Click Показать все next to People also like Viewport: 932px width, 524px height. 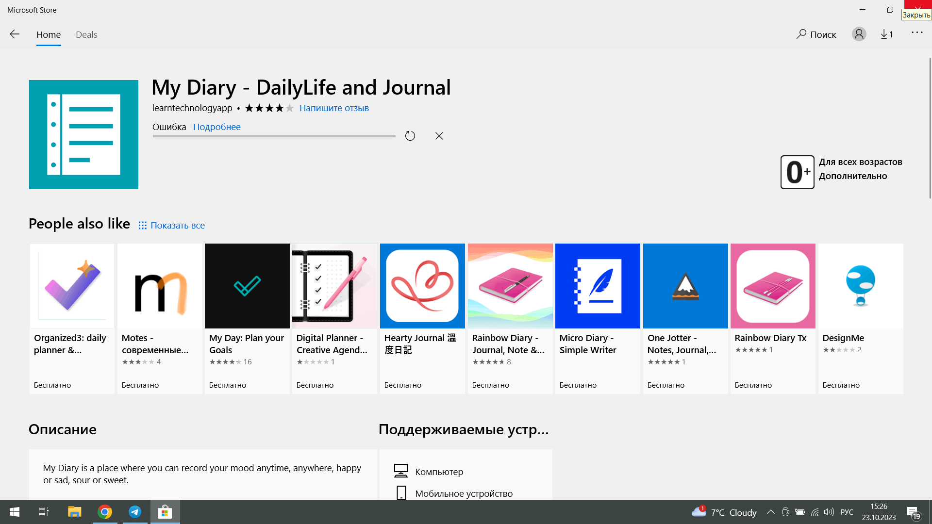pos(171,225)
